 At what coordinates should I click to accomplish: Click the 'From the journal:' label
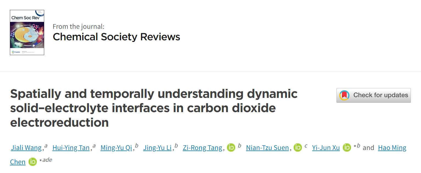tap(78, 27)
